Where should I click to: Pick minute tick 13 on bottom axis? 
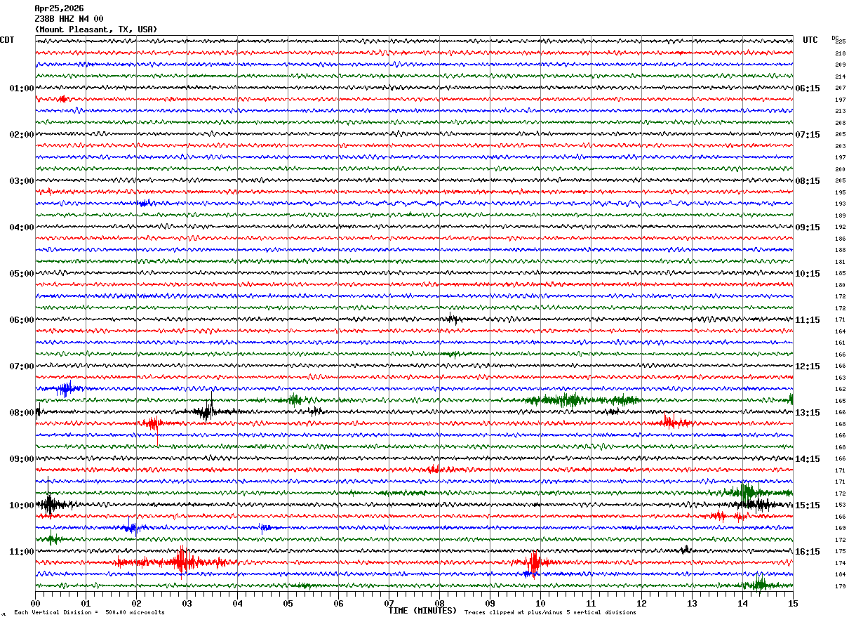692,603
